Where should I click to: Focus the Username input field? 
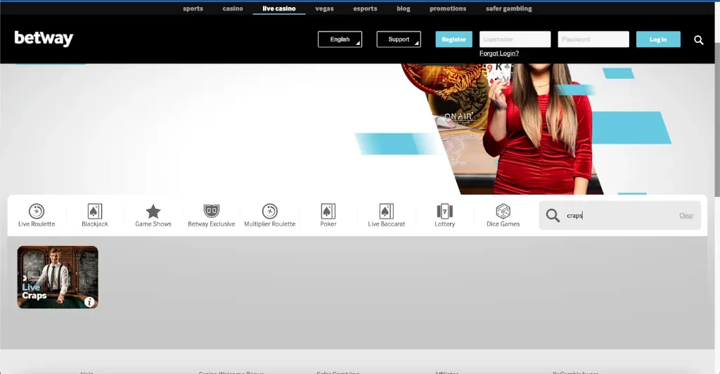click(x=515, y=39)
